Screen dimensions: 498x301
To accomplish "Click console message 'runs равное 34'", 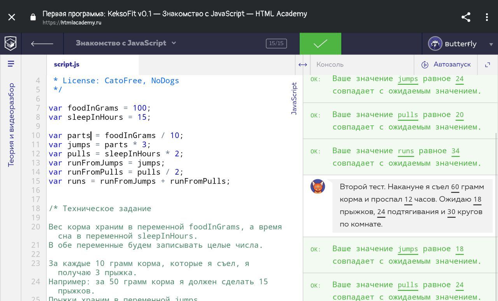I will pos(400,157).
